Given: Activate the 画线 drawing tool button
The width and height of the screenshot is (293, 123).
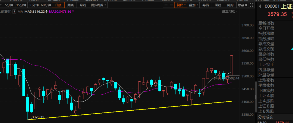Looking at the screenshot, I should tap(218, 5).
